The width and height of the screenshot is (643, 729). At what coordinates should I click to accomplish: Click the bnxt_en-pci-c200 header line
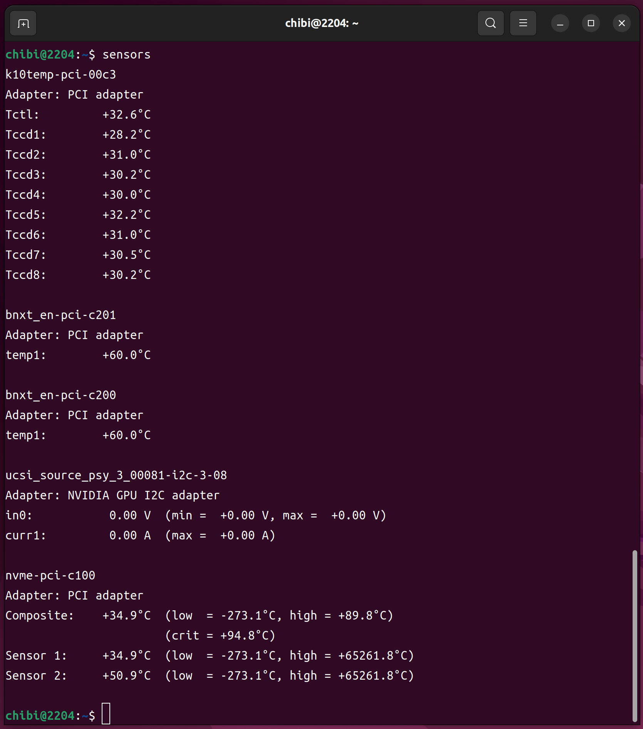pyautogui.click(x=60, y=395)
